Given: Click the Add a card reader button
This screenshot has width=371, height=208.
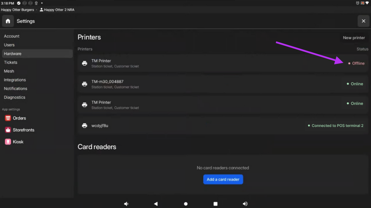Looking at the screenshot, I should point(223,179).
